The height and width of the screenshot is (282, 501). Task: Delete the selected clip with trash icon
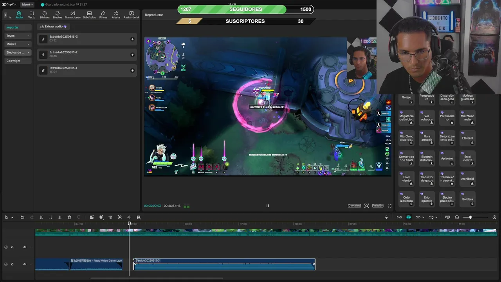(x=69, y=217)
